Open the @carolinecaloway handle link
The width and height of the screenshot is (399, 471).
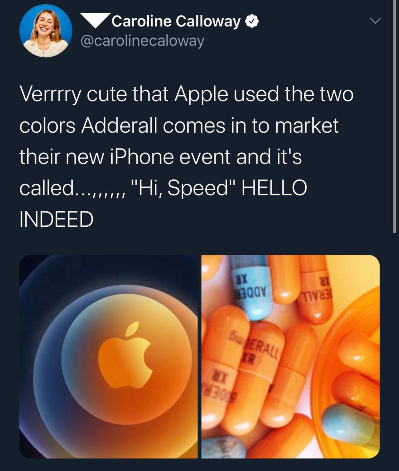[x=142, y=40]
